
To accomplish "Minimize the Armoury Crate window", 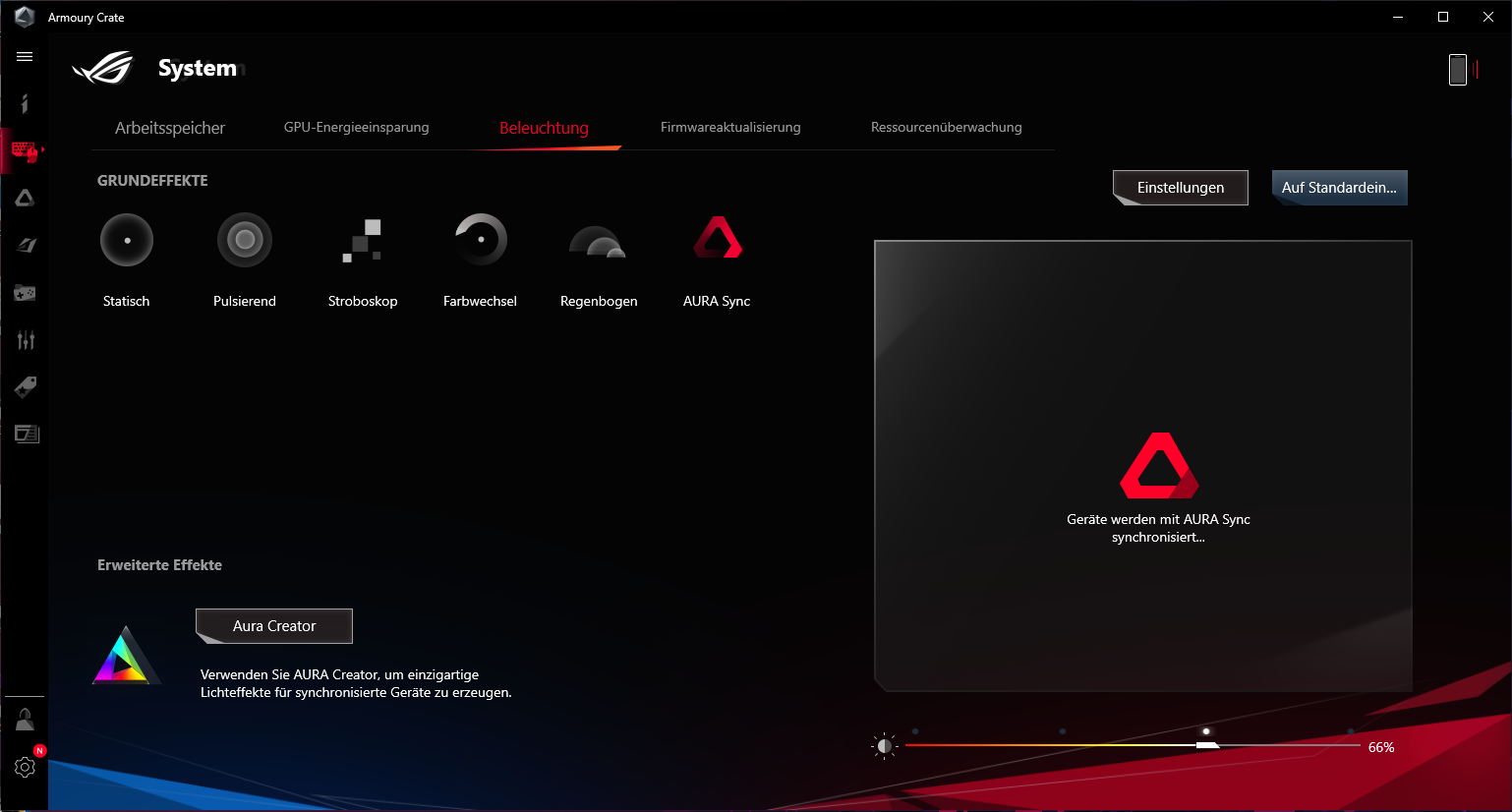I will click(x=1398, y=17).
